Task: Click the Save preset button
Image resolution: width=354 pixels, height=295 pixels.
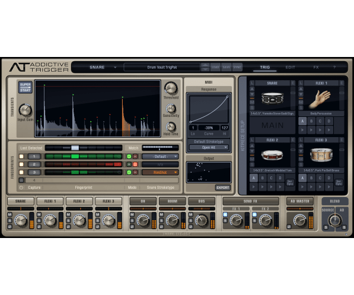Action: 227,67
